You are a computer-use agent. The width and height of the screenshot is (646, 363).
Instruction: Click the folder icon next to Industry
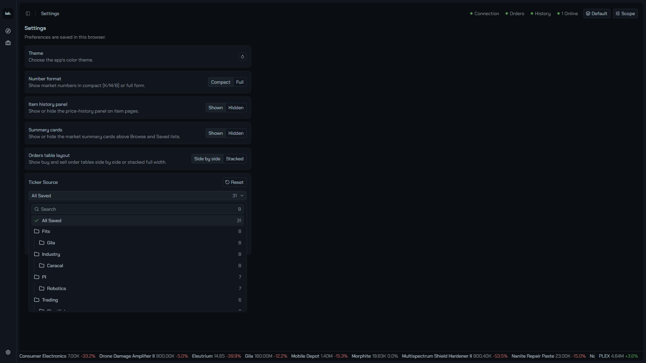point(37,254)
